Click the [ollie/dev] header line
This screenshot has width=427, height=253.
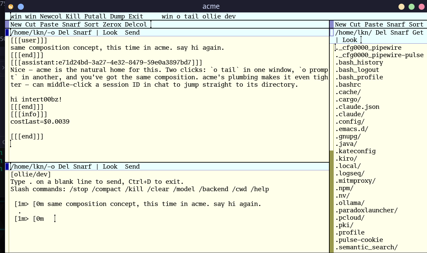tap(31, 174)
